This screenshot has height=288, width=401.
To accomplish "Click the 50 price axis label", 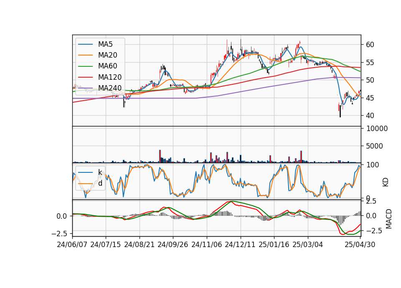I will [x=370, y=80].
